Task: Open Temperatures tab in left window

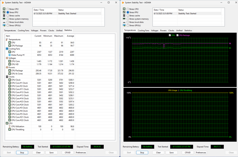Action: tap(10, 31)
